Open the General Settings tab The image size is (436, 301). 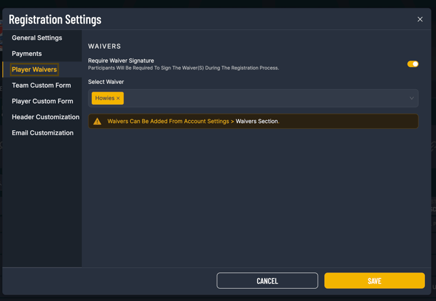tap(37, 38)
